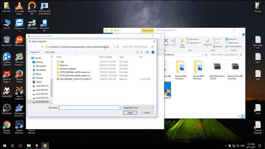Click Select all in Explorer ribbon
Image resolution: width=265 pixels, height=149 pixels.
(231, 39)
